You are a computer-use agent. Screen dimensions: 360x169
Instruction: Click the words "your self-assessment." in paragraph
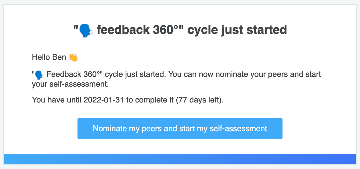tap(70, 84)
